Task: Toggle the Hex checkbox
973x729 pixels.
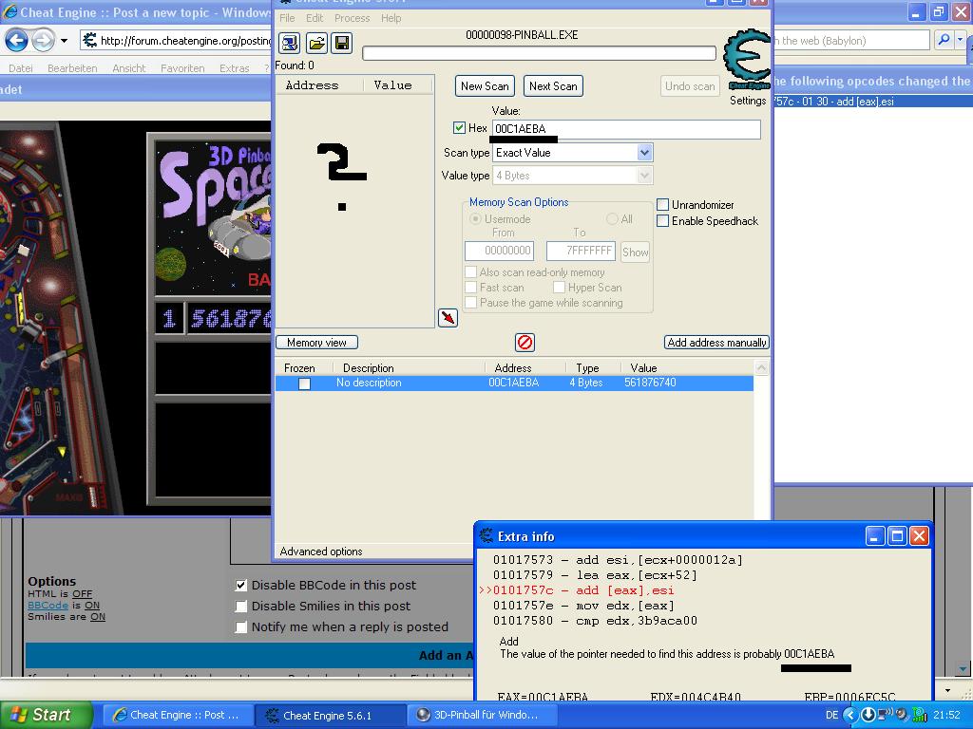Action: click(x=459, y=128)
